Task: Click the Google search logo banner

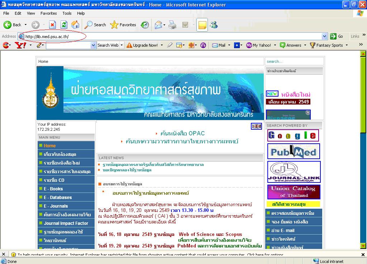Action: (293, 135)
